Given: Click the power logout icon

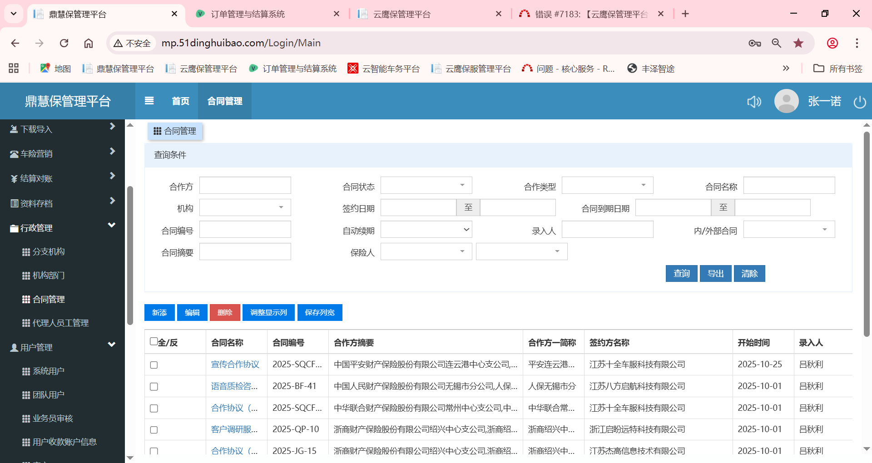Looking at the screenshot, I should [860, 102].
